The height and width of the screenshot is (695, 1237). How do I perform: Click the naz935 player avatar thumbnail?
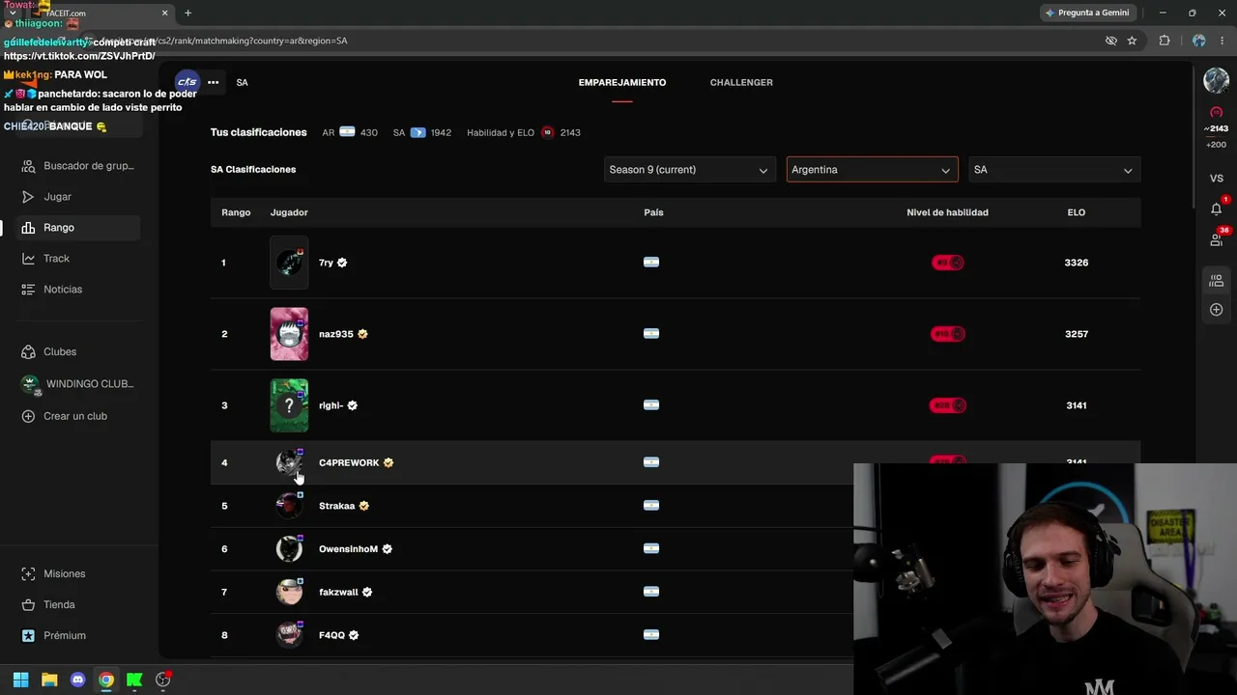click(x=289, y=334)
